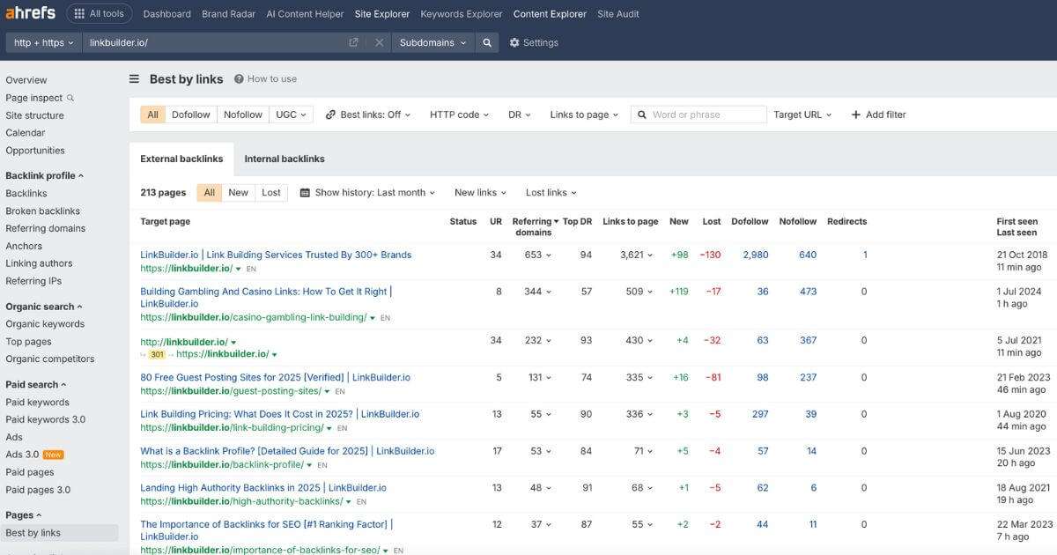
Task: Open the Links to page filter dropdown
Action: (x=584, y=115)
